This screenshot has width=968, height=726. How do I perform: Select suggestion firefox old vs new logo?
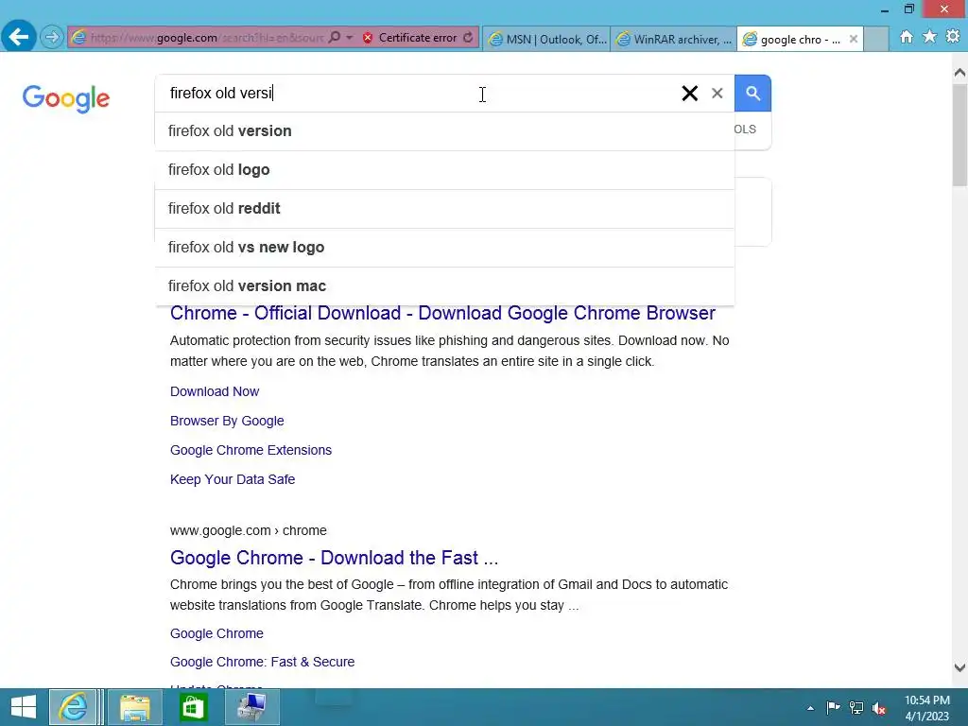[444, 248]
